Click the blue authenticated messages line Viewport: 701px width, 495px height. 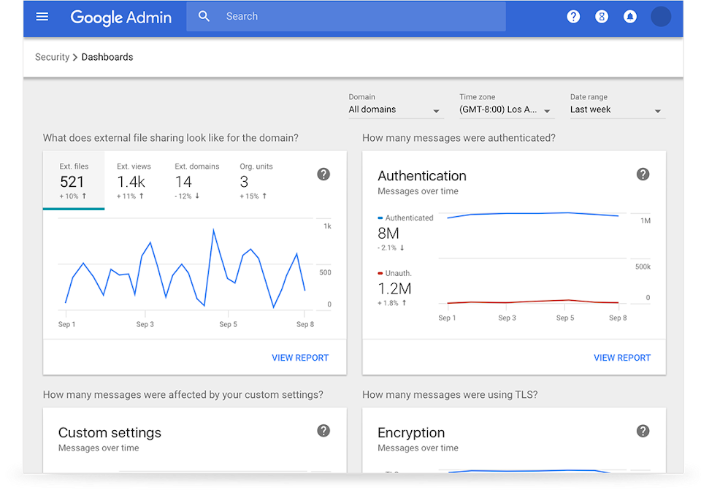click(x=533, y=214)
